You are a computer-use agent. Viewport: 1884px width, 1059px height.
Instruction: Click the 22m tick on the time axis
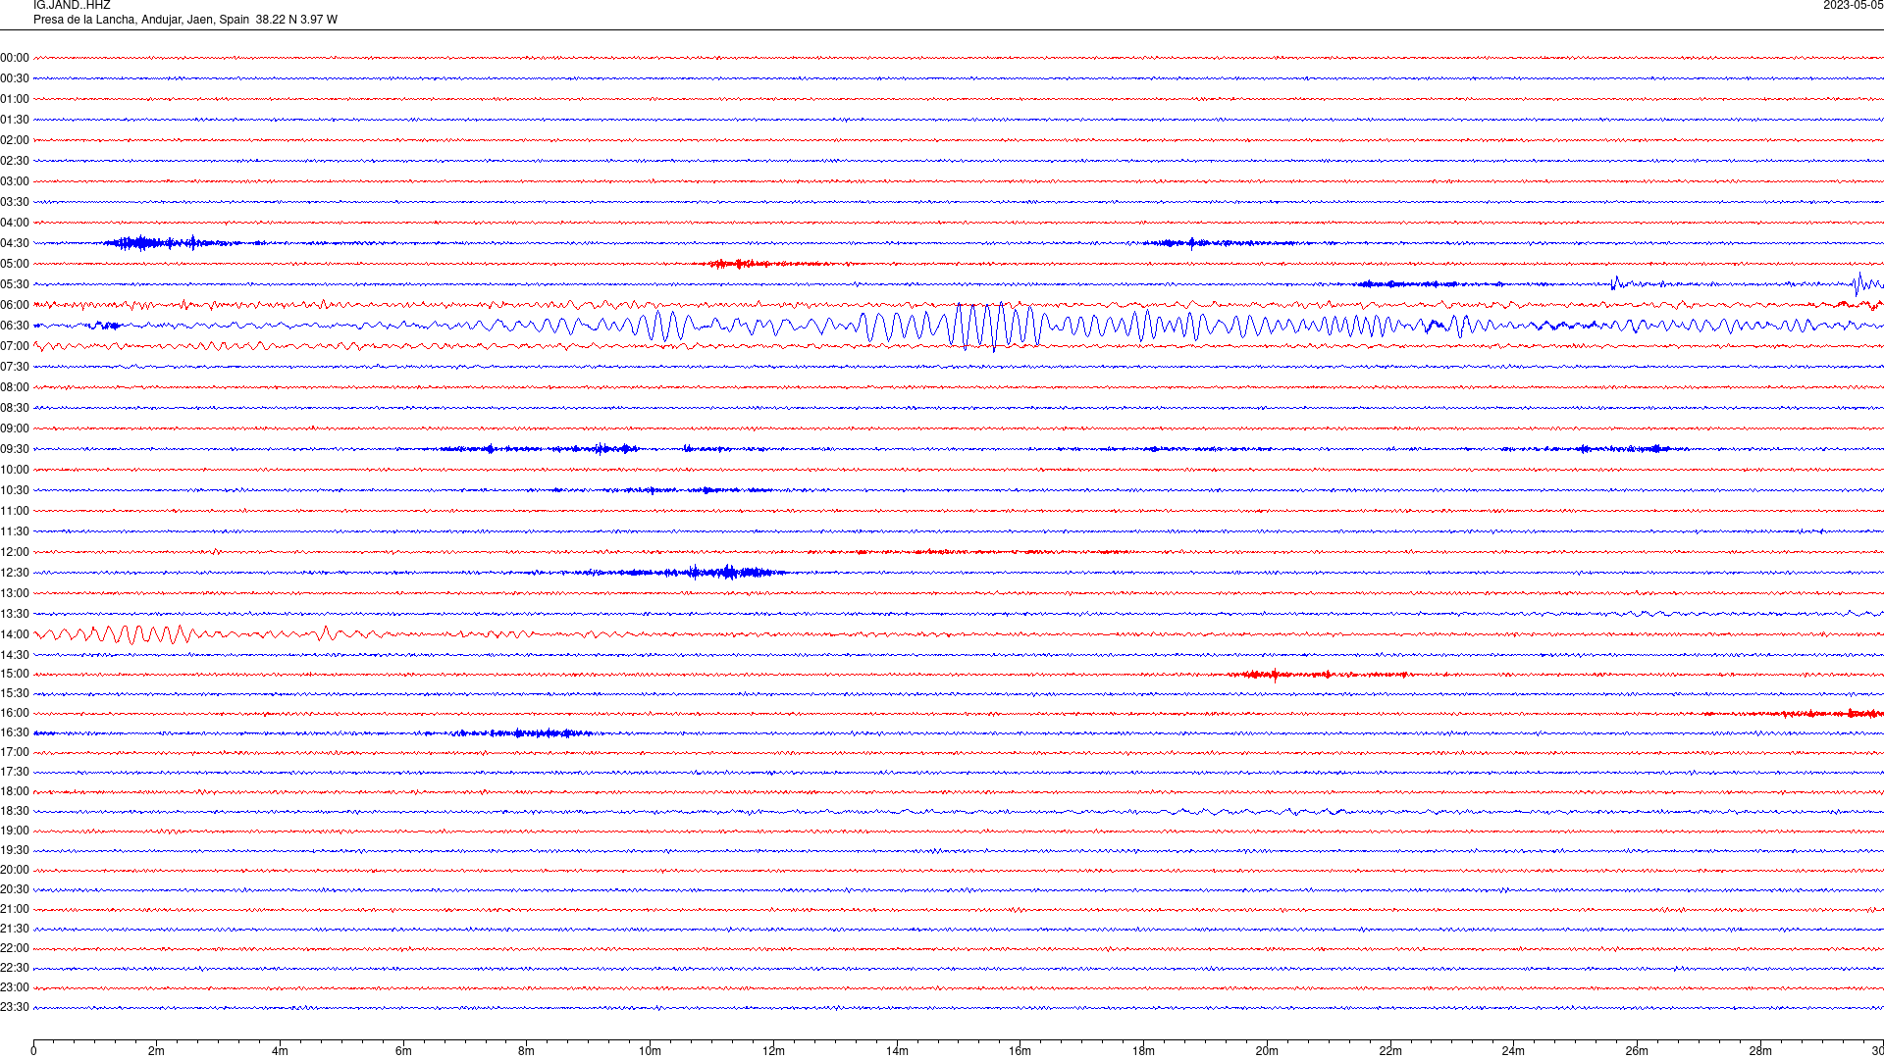click(x=1390, y=1051)
